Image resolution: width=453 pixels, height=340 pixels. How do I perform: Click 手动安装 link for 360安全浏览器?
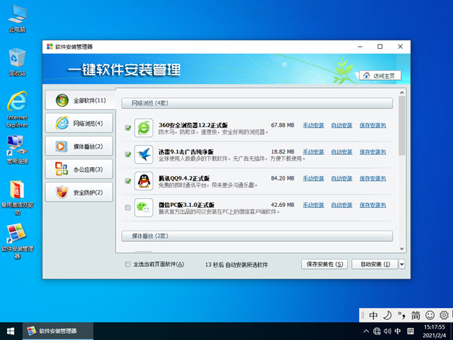point(314,125)
